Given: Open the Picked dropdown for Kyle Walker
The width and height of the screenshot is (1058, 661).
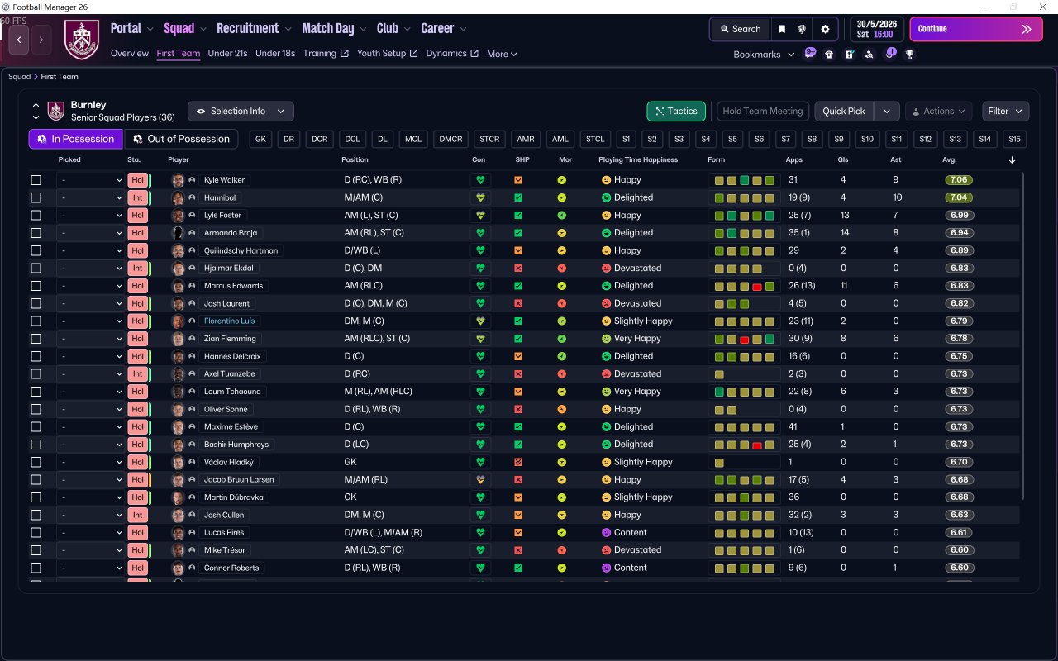Looking at the screenshot, I should click(x=90, y=180).
